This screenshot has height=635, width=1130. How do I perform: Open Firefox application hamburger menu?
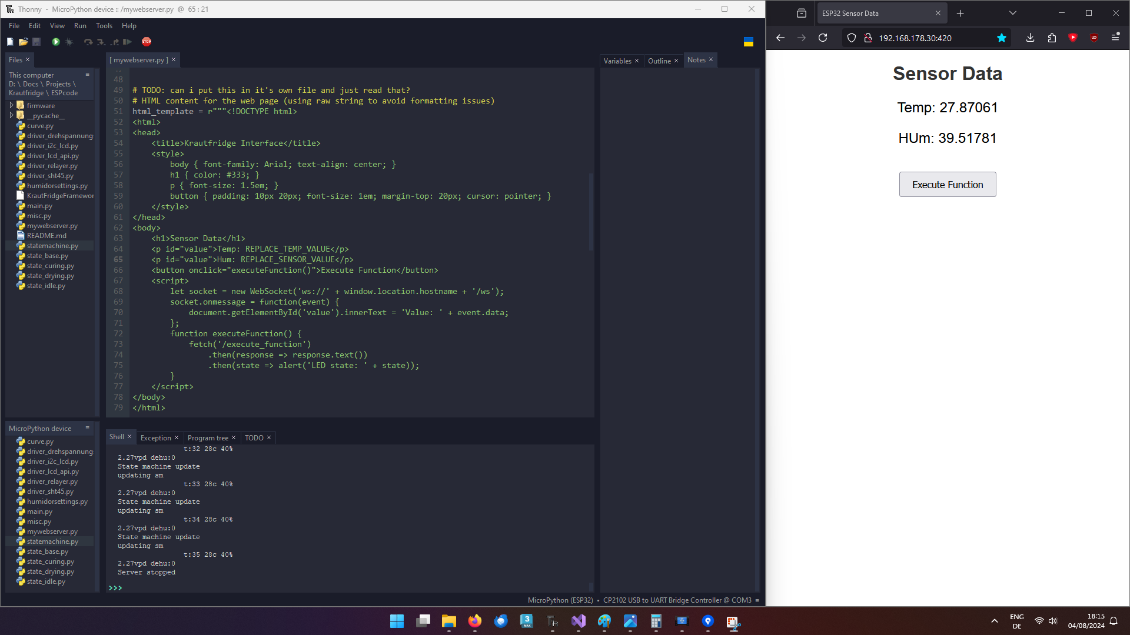[1115, 38]
